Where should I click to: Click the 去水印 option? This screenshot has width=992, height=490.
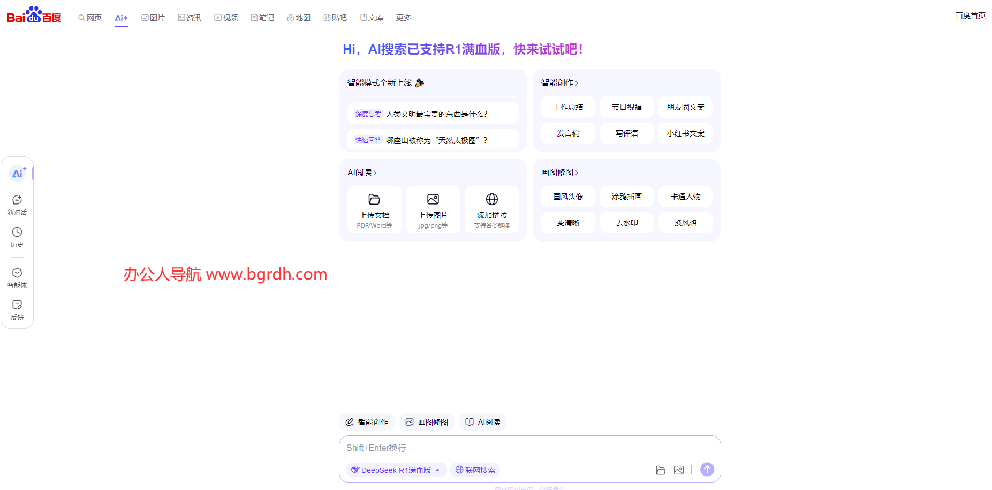(626, 223)
